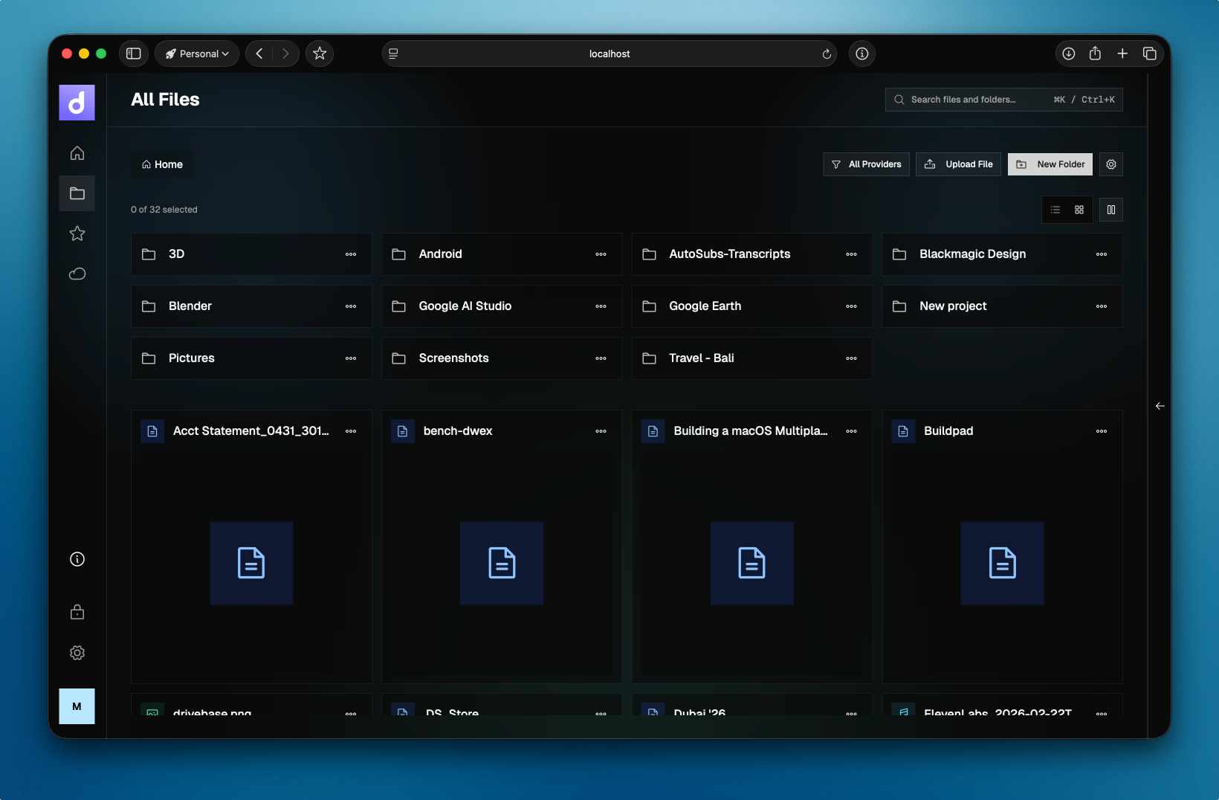Click the Upload File button
The height and width of the screenshot is (800, 1219).
tap(958, 164)
